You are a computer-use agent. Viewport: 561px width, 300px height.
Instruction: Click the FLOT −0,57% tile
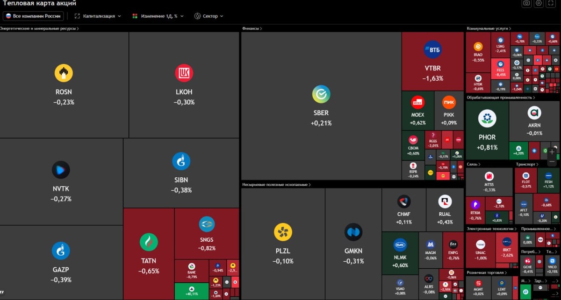tap(526, 180)
